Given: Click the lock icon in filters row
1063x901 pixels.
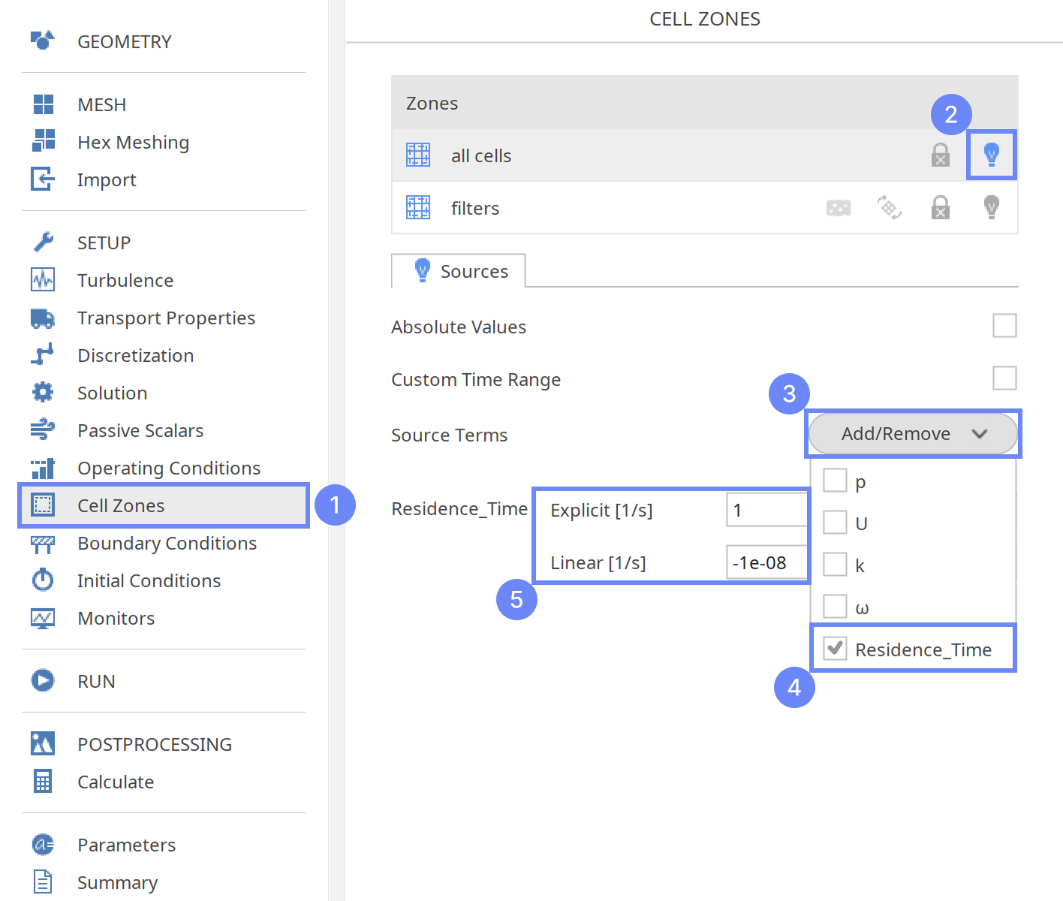Looking at the screenshot, I should [940, 207].
